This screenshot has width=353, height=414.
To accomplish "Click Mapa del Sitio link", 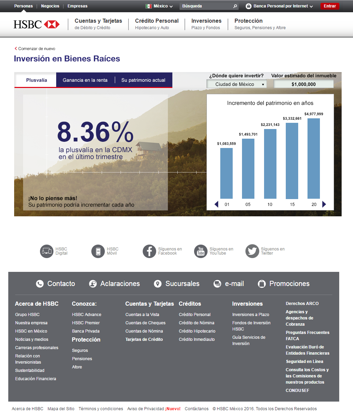I will 61,409.
